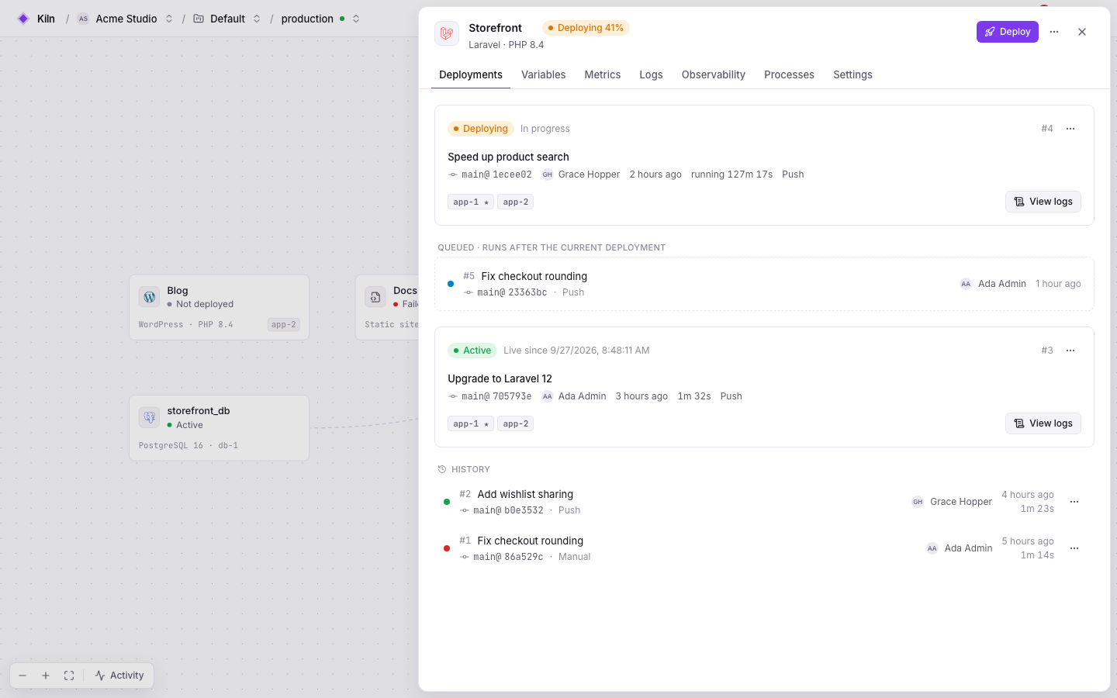This screenshot has width=1117, height=698.
Task: Open more options for Add wishlist sharing
Action: [1074, 502]
